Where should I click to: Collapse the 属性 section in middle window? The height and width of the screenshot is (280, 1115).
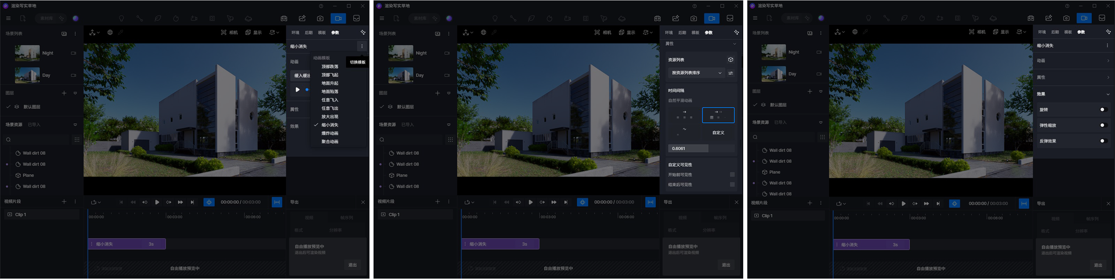click(x=735, y=44)
